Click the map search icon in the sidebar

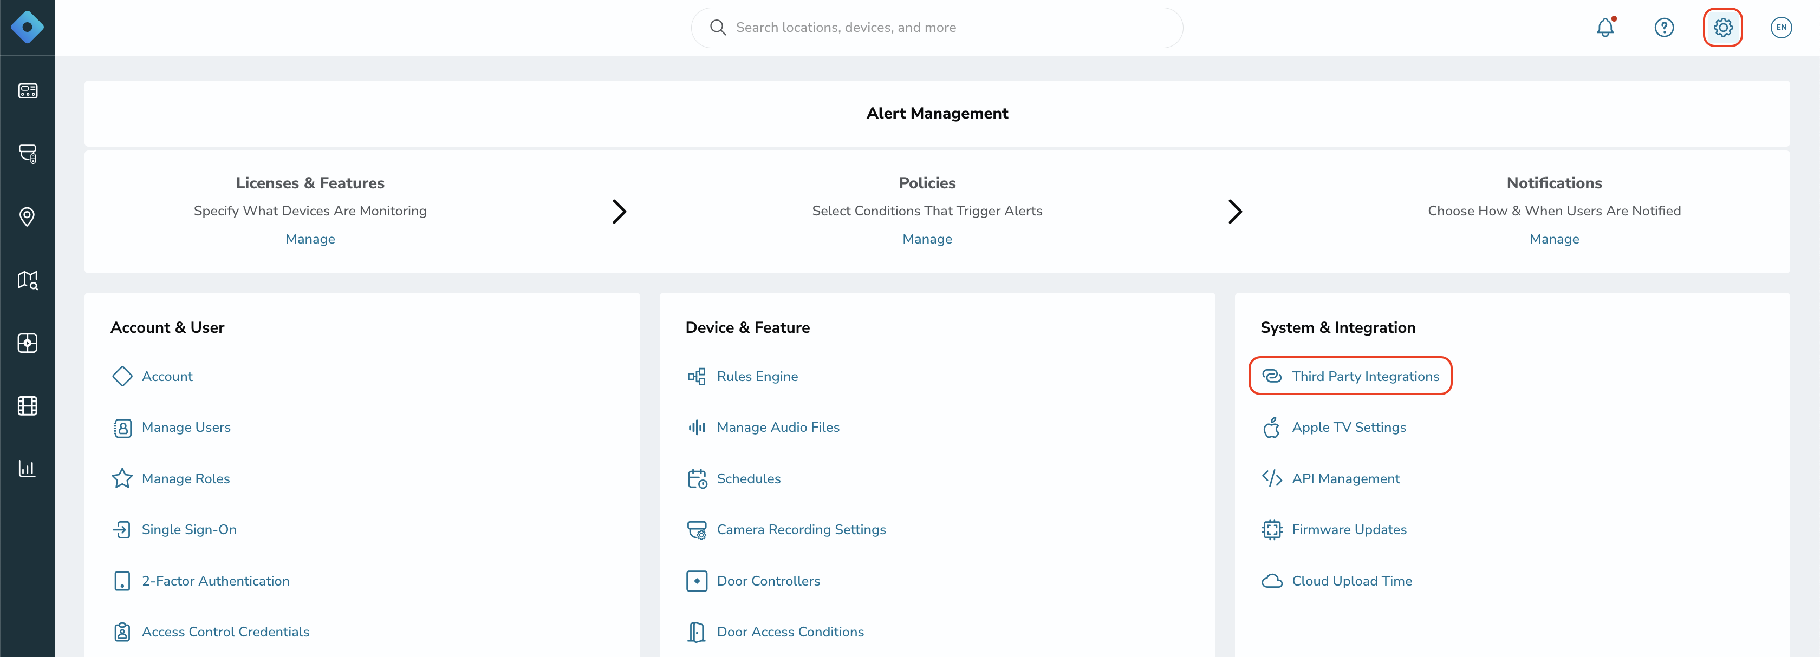coord(28,280)
